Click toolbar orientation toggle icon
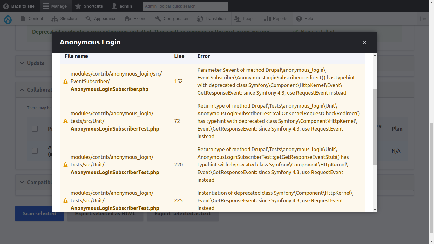This screenshot has height=244, width=434. pyautogui.click(x=423, y=19)
